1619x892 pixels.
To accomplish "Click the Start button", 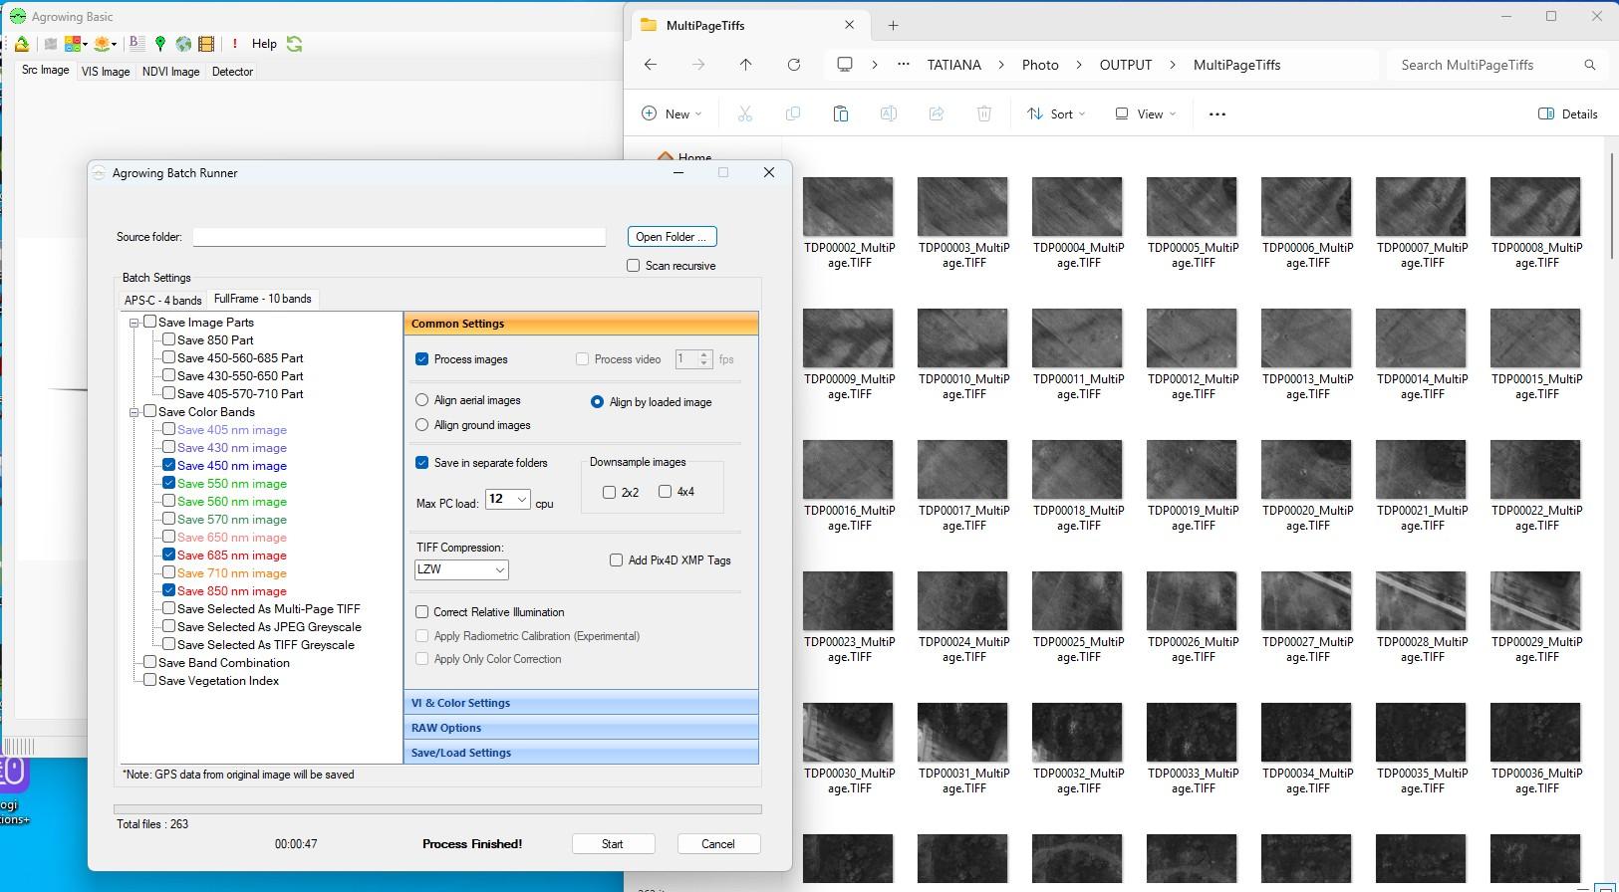I will (x=613, y=844).
